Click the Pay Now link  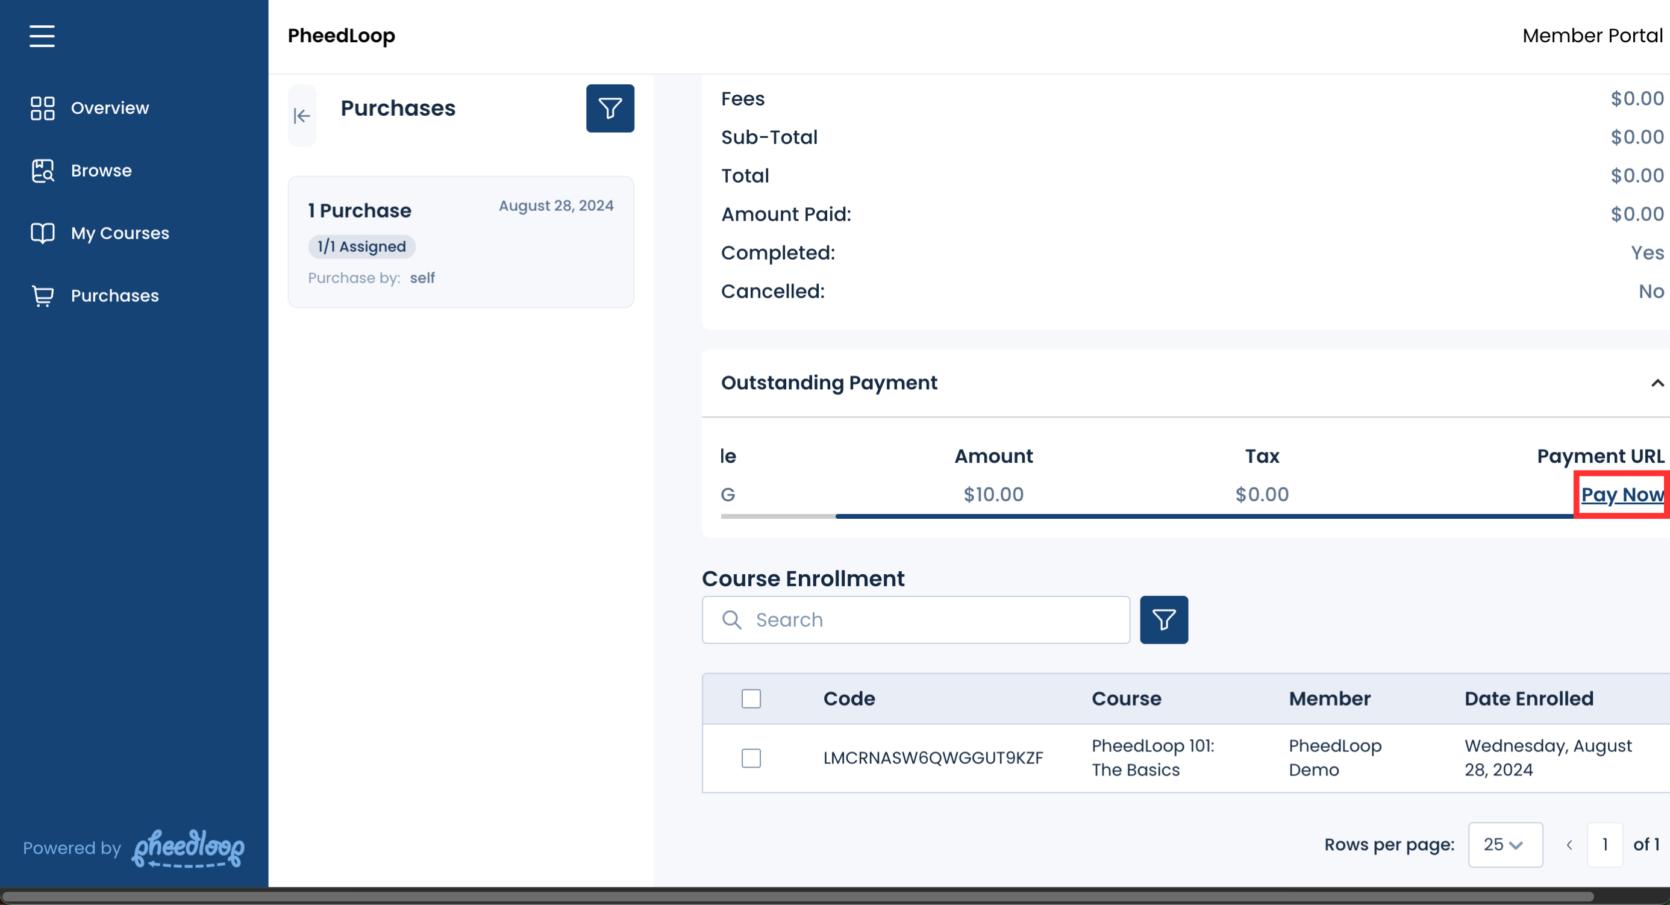1621,495
